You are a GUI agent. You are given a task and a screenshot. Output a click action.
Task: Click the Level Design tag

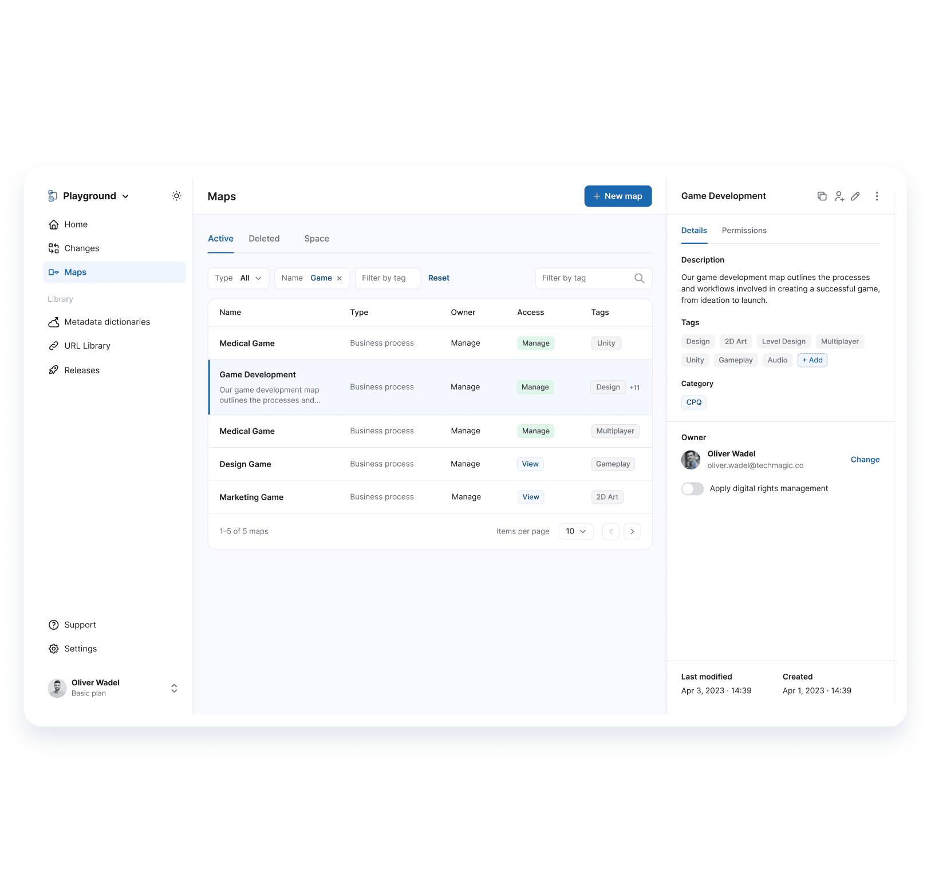(x=783, y=342)
